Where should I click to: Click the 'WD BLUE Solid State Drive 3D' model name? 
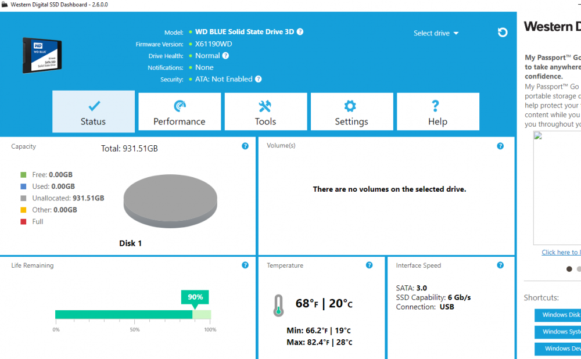(245, 32)
